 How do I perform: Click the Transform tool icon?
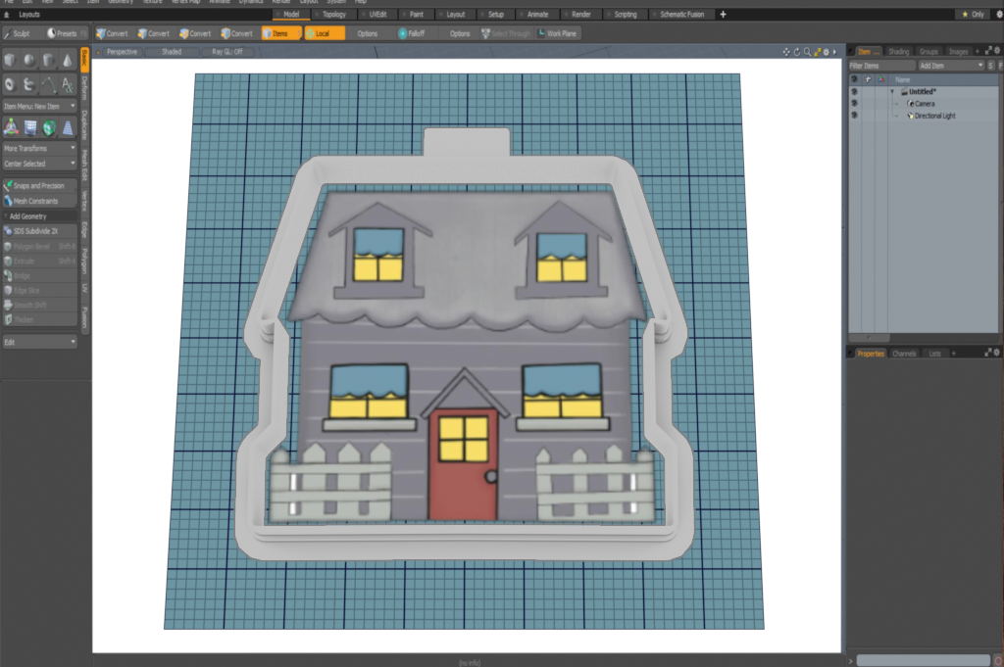11,126
